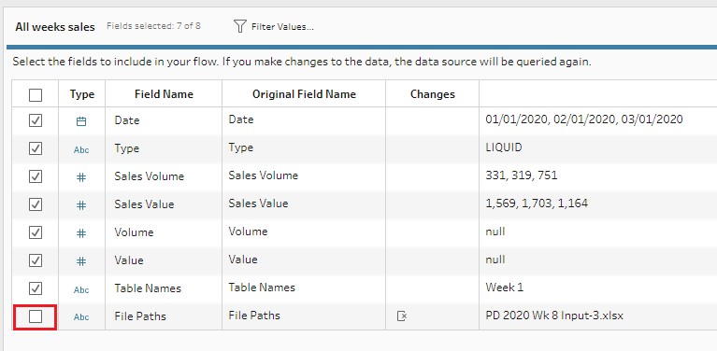Click number type icon for Sales Volume
The width and height of the screenshot is (717, 351).
pos(81,177)
